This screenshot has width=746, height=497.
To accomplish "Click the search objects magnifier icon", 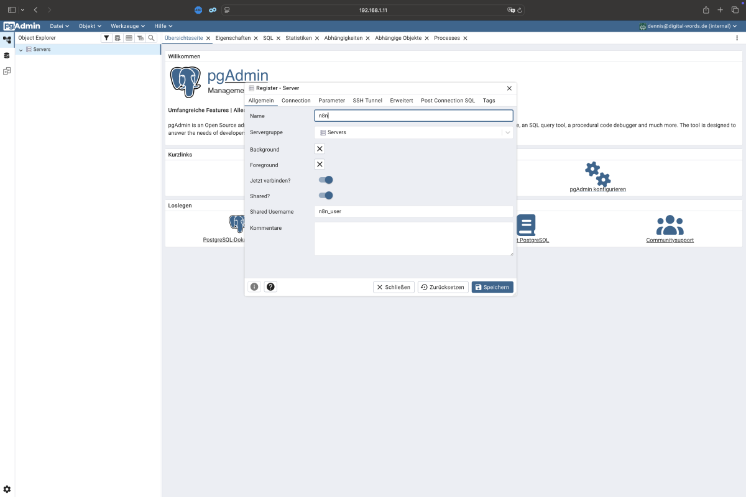I will click(x=151, y=38).
